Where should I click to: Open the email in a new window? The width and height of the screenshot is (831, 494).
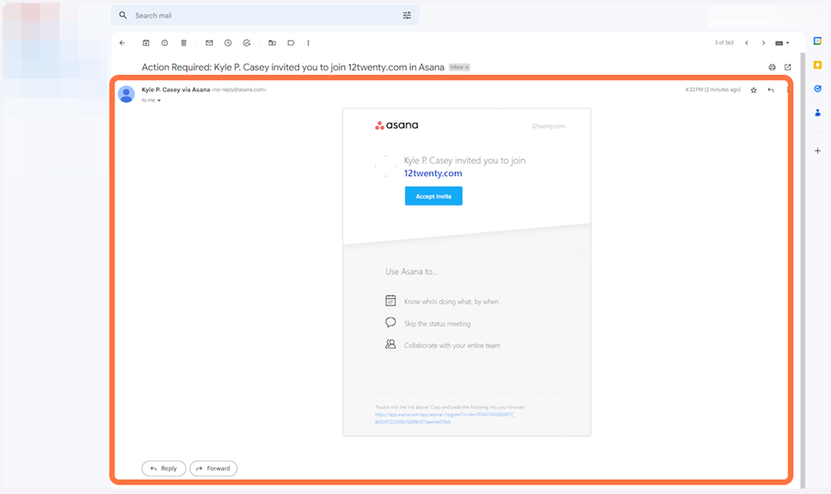click(788, 67)
